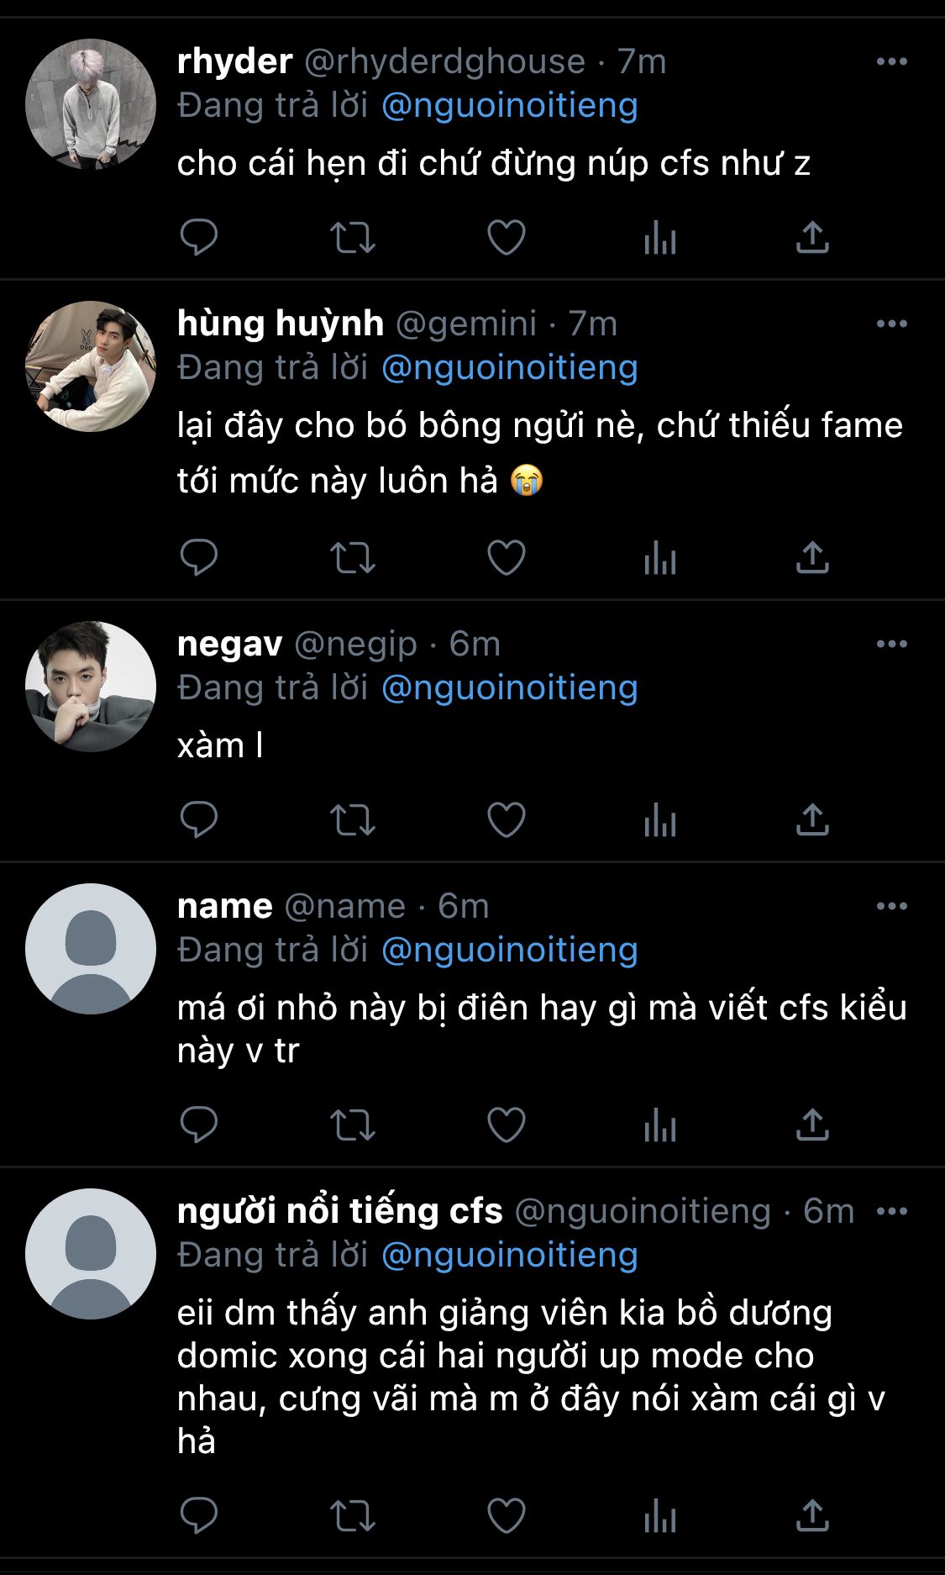The image size is (945, 1575).
Task: Open @nguoinoitieng mention in rhyder's reply
Action: point(509,106)
